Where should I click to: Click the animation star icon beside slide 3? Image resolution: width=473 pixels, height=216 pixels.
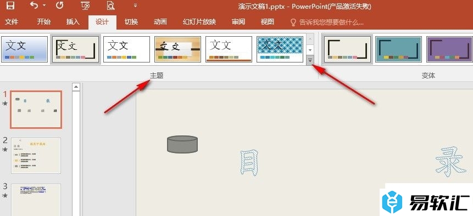(x=5, y=196)
